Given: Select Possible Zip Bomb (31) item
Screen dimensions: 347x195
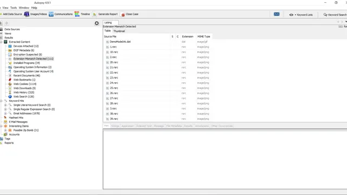Looking at the screenshot, I should click(26, 130).
